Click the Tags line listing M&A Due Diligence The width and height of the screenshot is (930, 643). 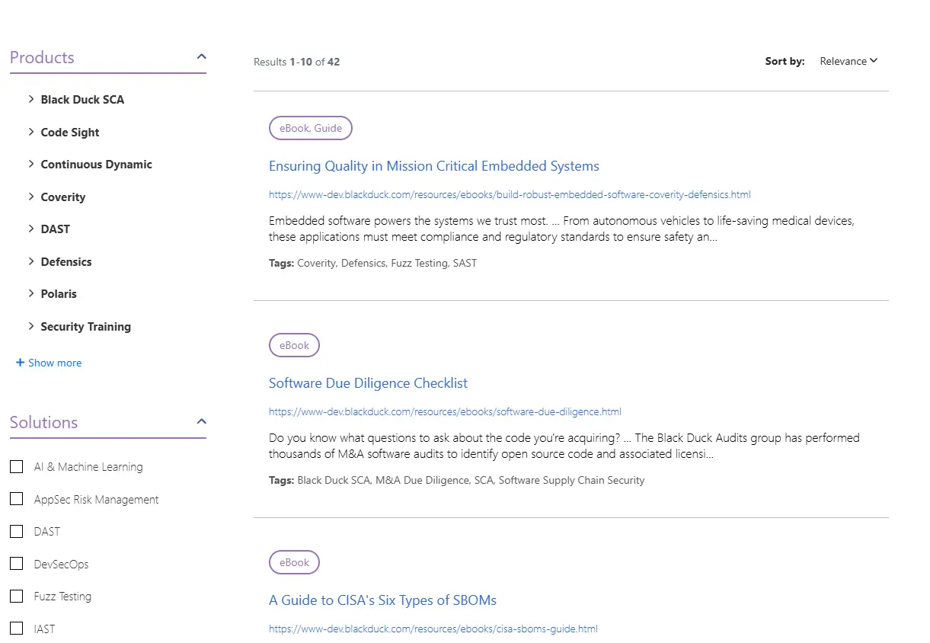point(456,480)
